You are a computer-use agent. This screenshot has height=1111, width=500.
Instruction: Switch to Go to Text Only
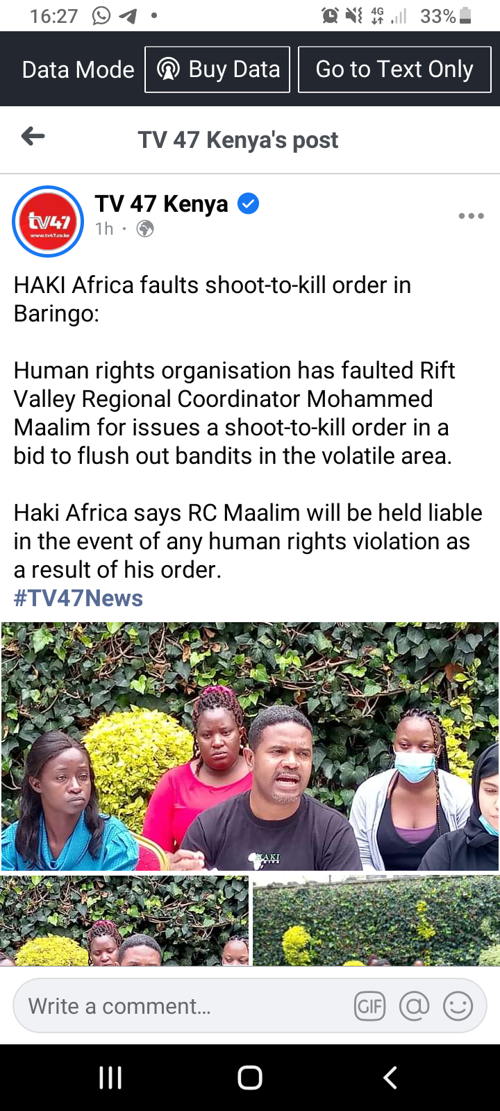point(394,69)
